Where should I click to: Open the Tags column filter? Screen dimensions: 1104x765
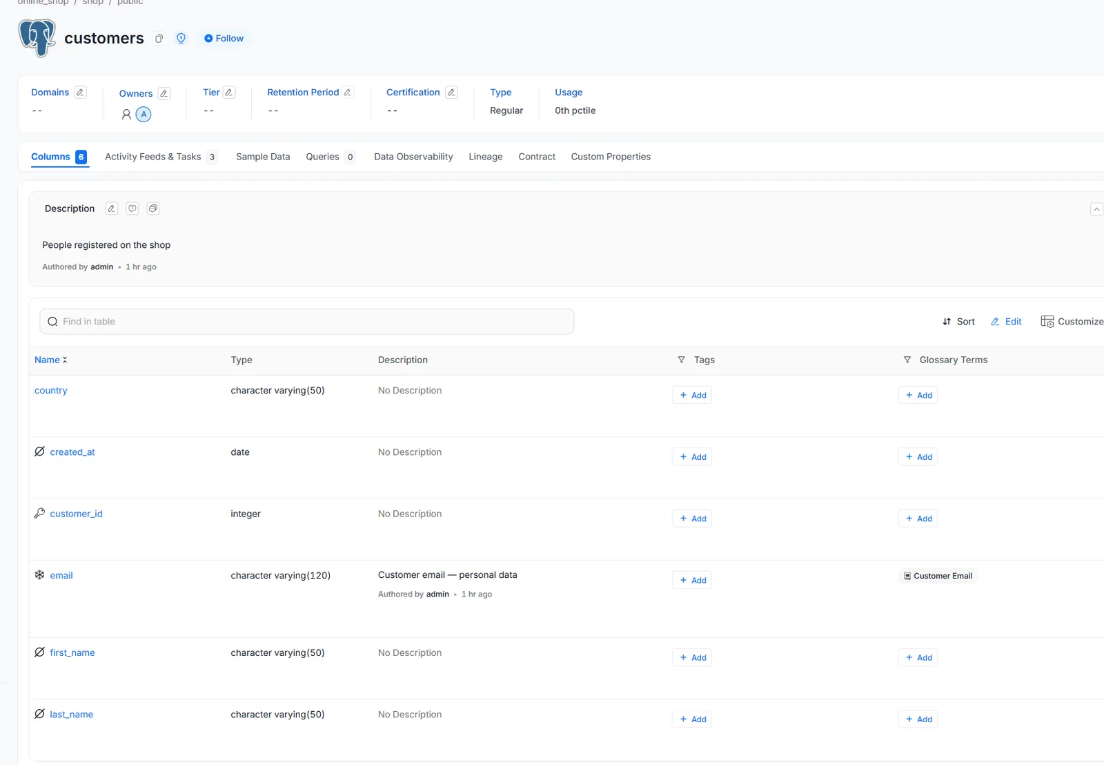click(x=681, y=360)
